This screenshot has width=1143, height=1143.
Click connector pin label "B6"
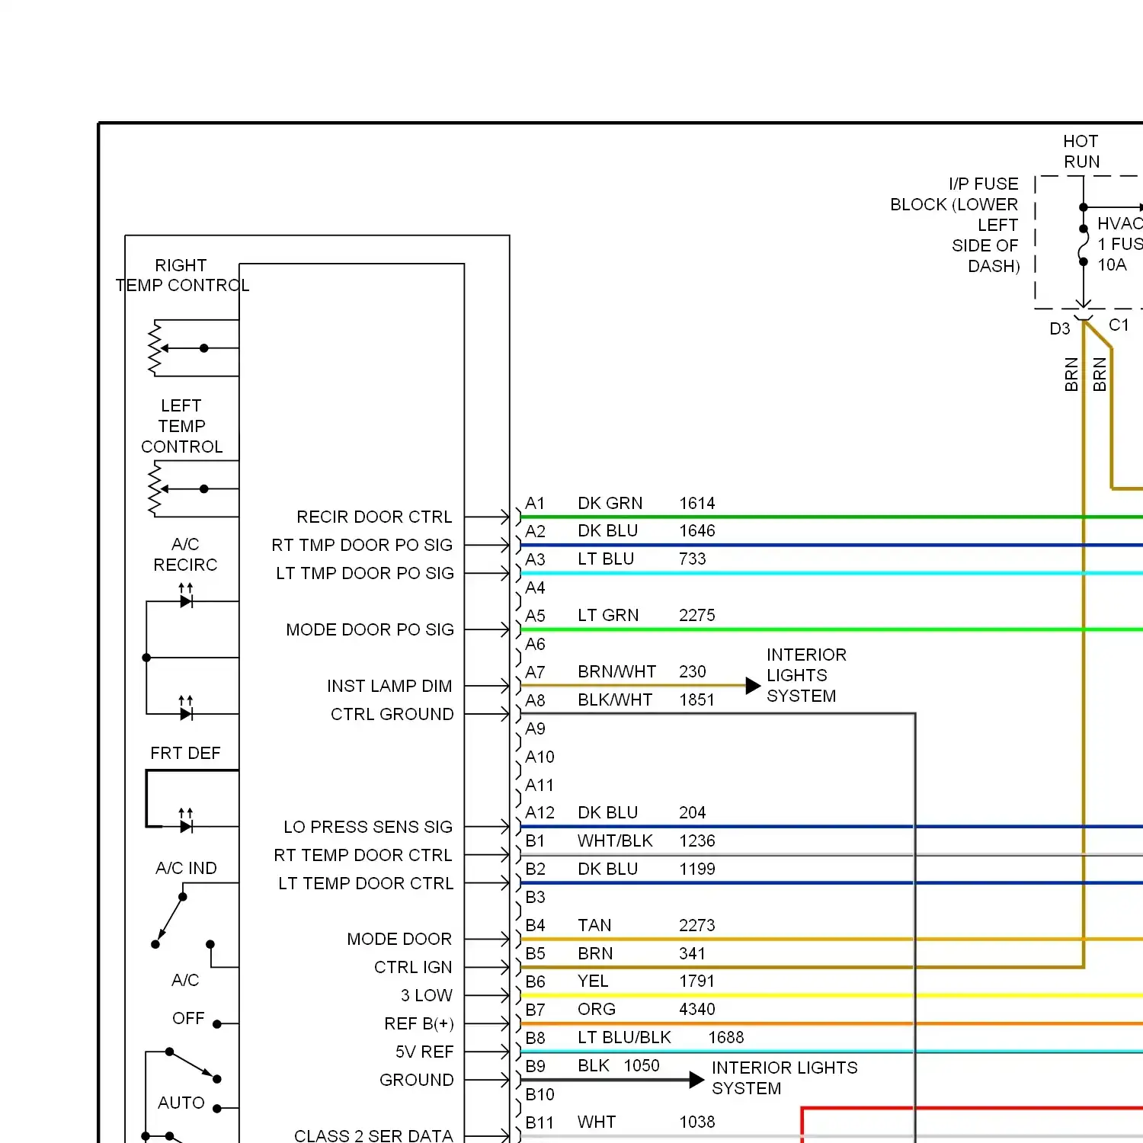pos(535,981)
